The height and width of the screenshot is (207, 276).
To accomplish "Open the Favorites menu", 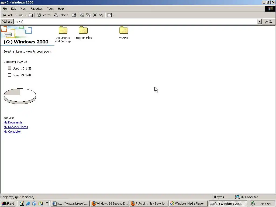I will point(36,9).
